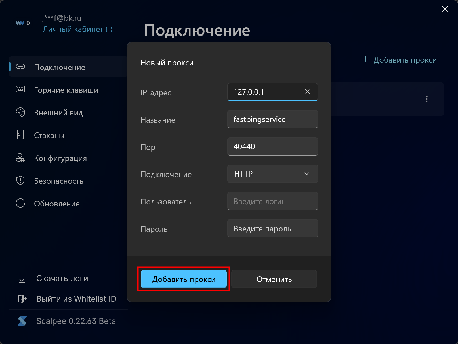Close the settings window
The image size is (458, 344).
(x=445, y=9)
